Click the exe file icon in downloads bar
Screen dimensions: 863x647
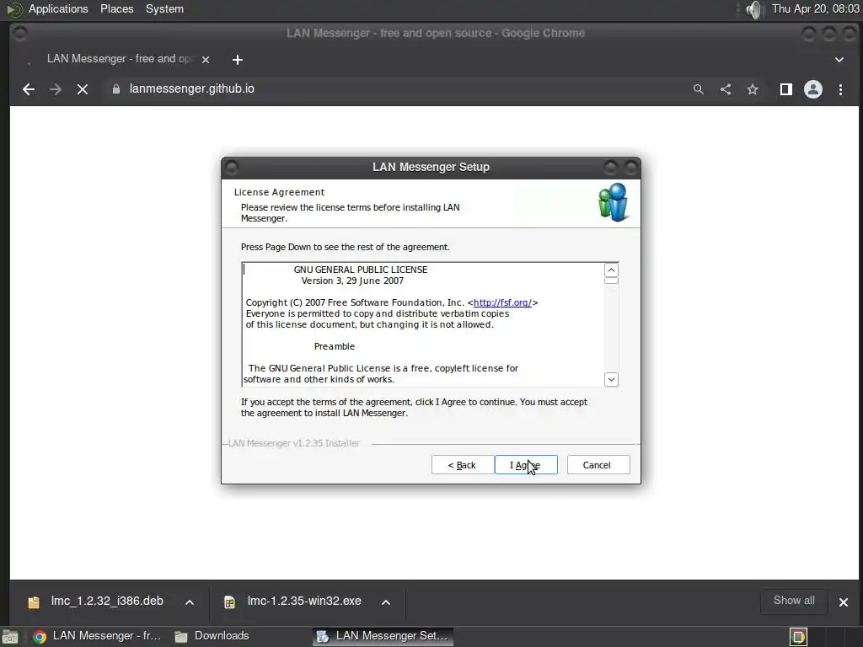point(229,602)
